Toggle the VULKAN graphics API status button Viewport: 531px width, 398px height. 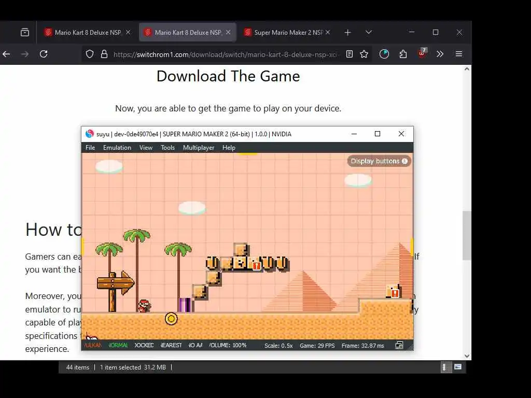click(x=93, y=345)
